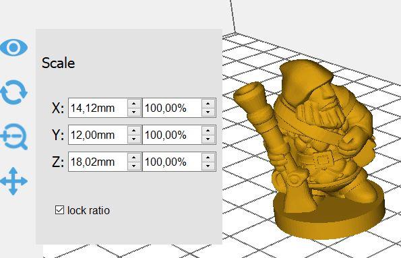Select the move arrows tool icon
This screenshot has width=401, height=258.
13,181
